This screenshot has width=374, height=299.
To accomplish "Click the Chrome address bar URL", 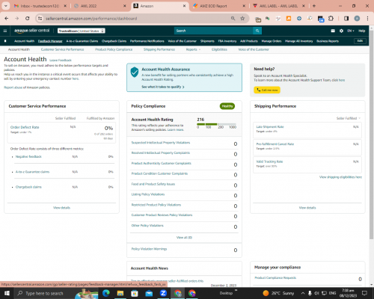I will coord(91,19).
